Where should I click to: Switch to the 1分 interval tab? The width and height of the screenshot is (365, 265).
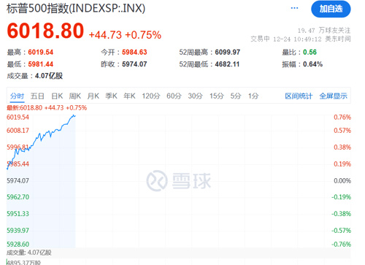(253, 96)
